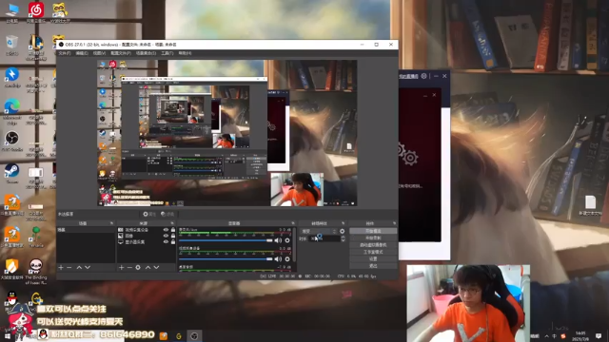Launch Steam from the desktop shortcut
This screenshot has height=342, width=609.
(12, 173)
